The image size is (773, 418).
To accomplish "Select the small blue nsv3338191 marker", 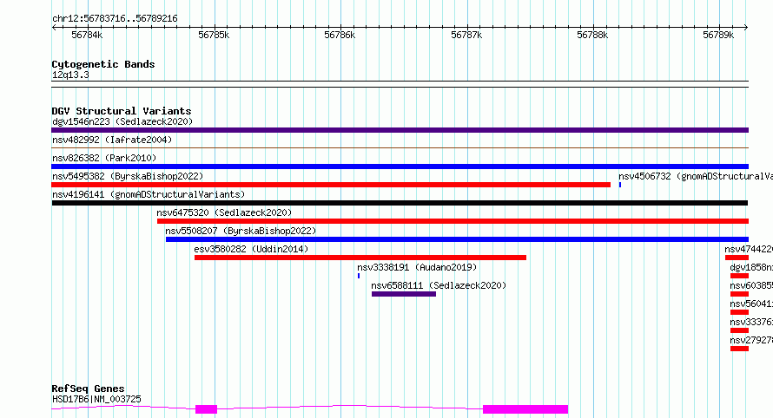I will pyautogui.click(x=359, y=276).
